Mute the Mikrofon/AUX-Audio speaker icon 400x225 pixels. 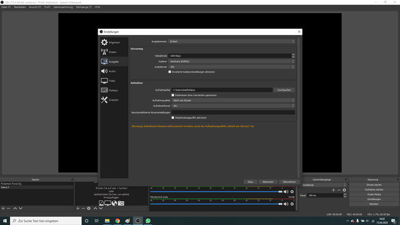point(286,204)
